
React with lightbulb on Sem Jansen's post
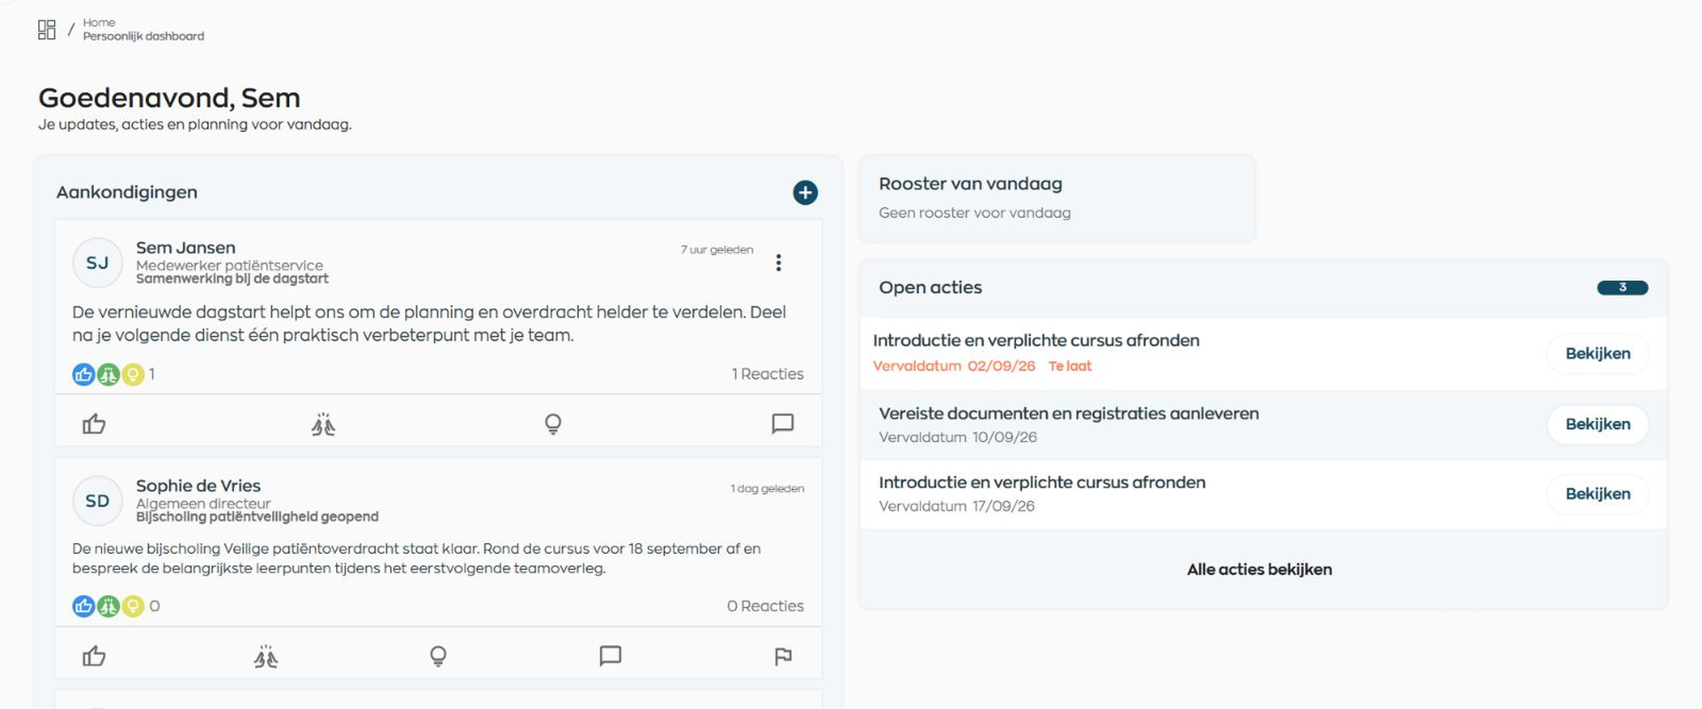click(553, 425)
